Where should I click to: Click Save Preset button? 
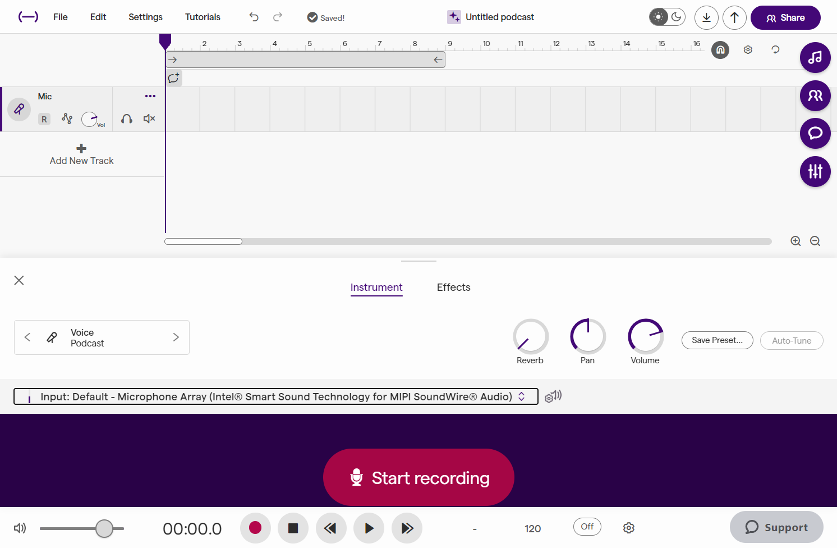718,340
